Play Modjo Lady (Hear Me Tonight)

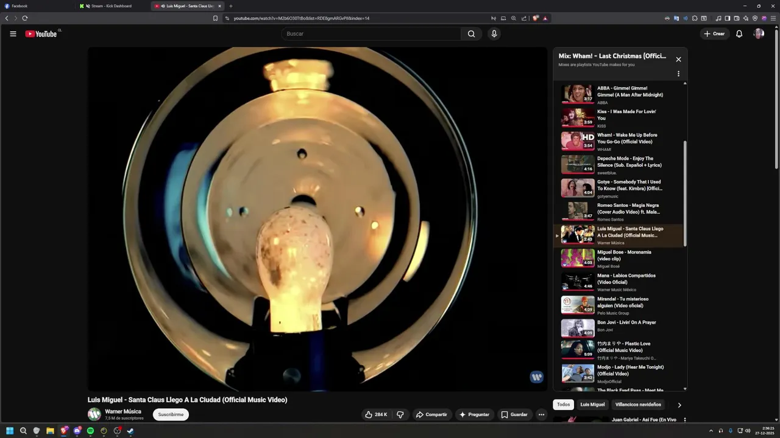click(x=618, y=374)
